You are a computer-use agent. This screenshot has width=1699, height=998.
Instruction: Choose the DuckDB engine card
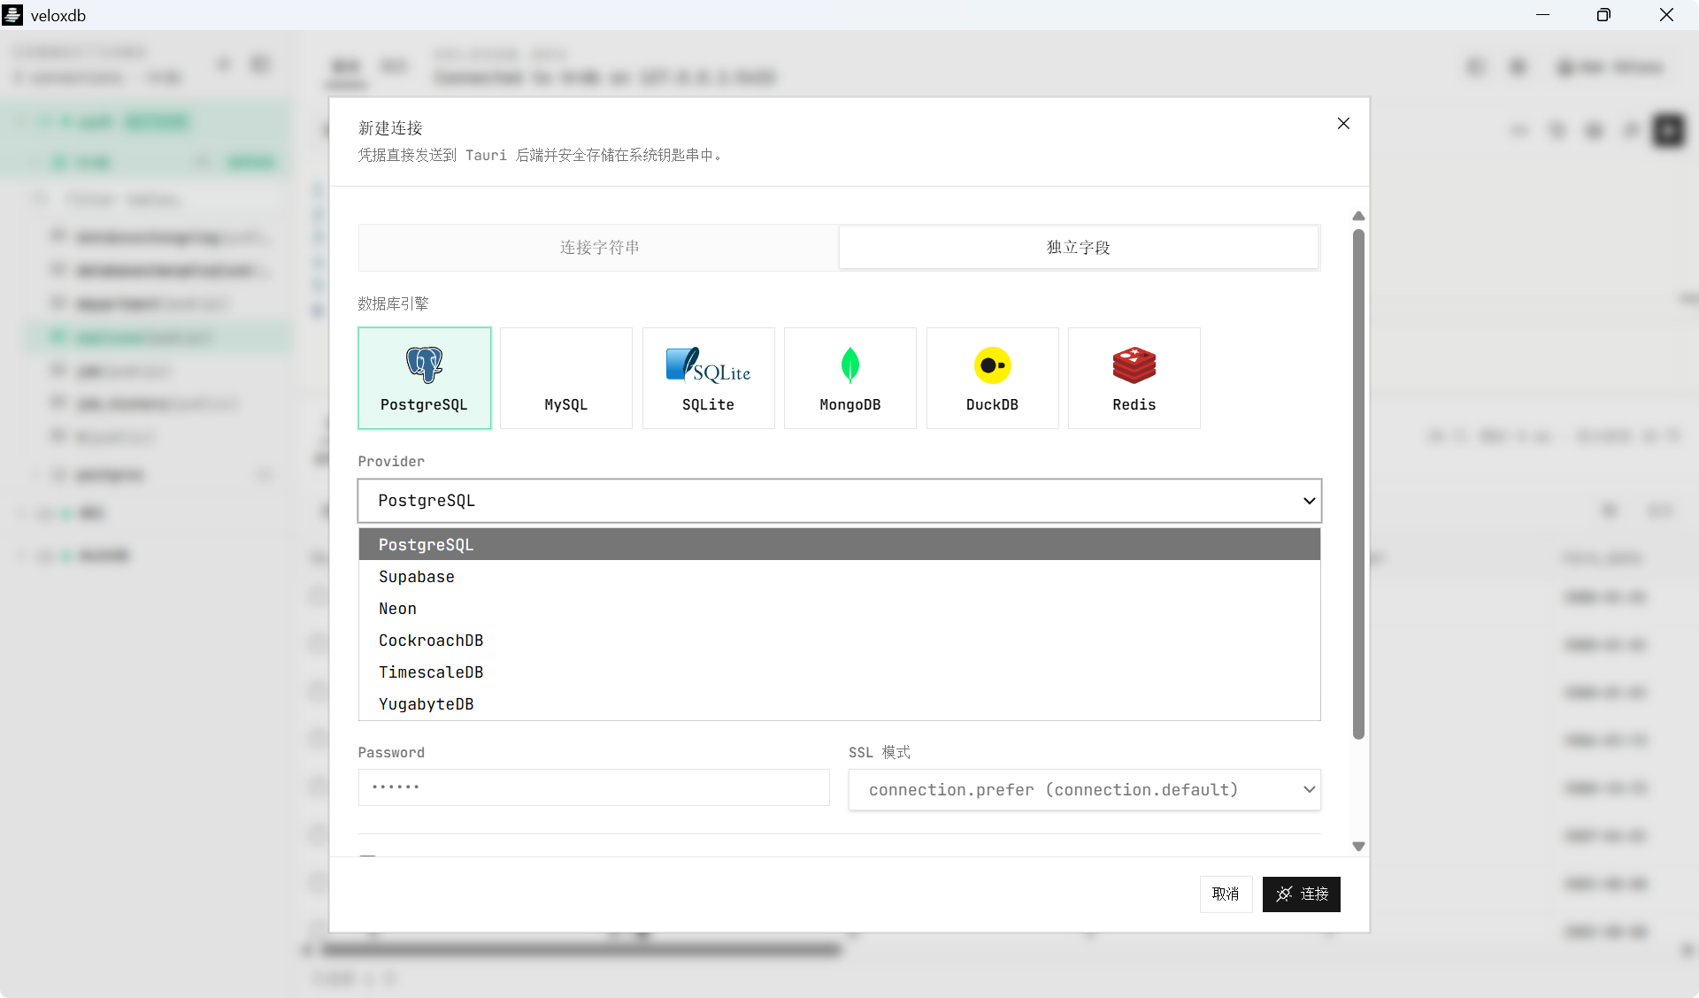click(x=993, y=378)
